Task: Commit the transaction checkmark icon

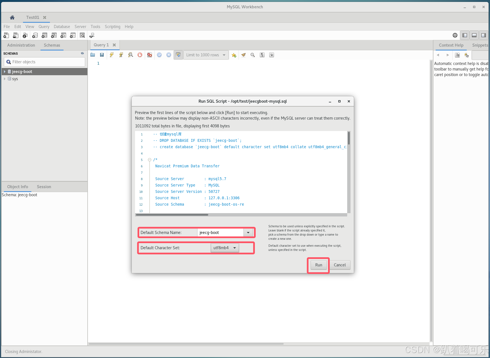Action: 159,55
